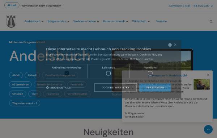Viewport: 217px width, 138px height.
Task: Open the Wirtschaft navigation item
Action: [x=139, y=21]
